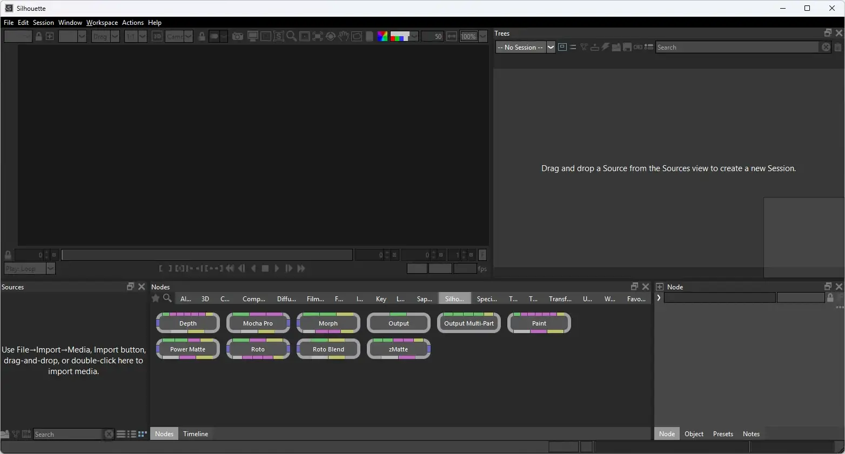Switch to the Timeline tab

coord(196,434)
